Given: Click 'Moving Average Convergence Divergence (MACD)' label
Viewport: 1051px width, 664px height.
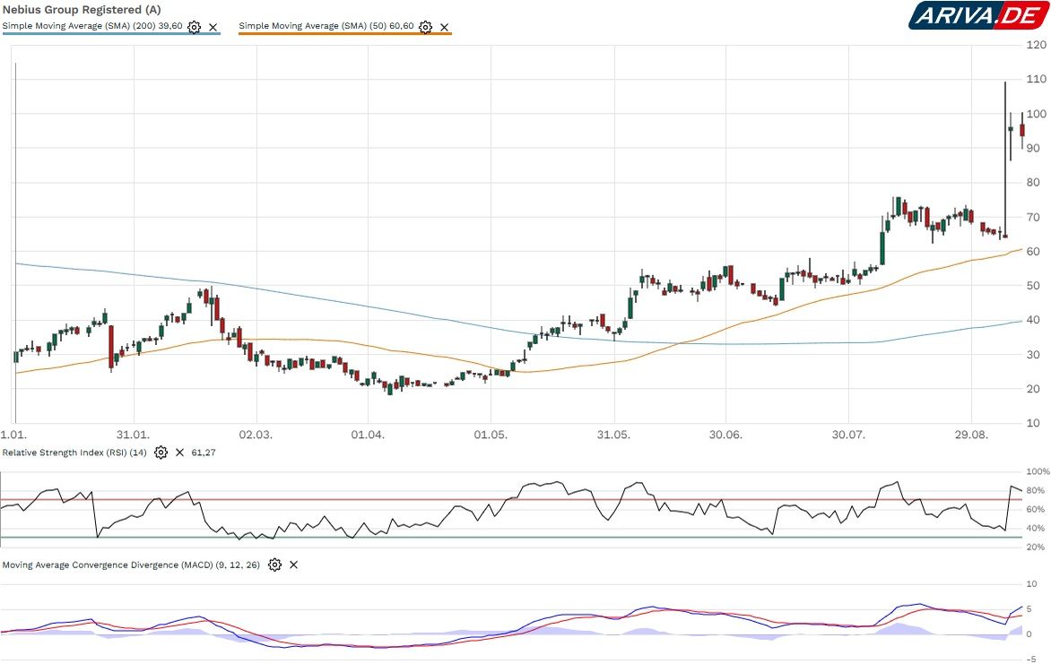Looking at the screenshot, I should click(x=131, y=565).
